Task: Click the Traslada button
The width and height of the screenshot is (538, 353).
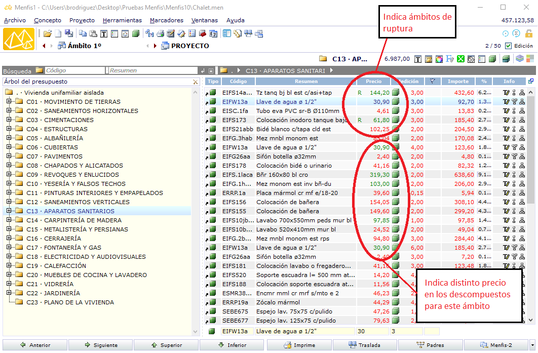Action: pos(365,345)
